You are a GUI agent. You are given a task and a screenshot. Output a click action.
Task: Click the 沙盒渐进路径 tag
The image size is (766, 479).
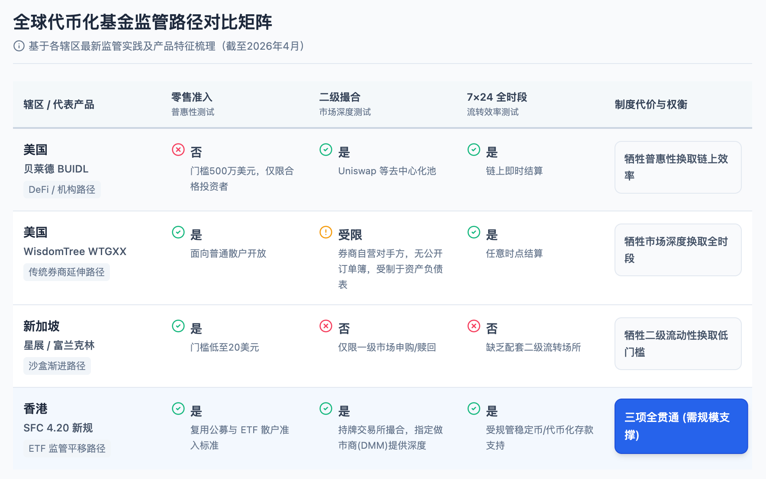pos(57,366)
